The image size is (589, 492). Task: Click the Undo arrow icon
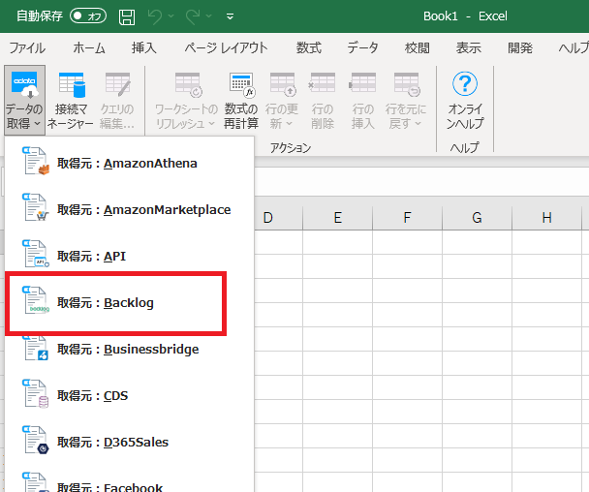point(154,16)
